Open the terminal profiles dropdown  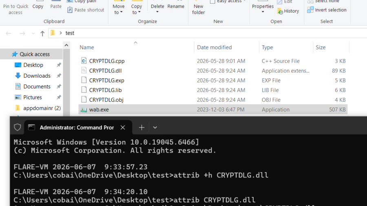(155, 127)
